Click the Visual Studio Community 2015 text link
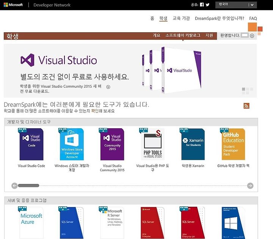273x239 pixels. pos(112,168)
